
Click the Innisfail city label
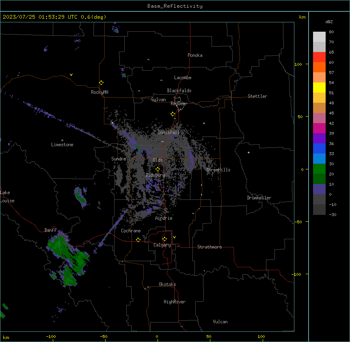[x=169, y=132]
